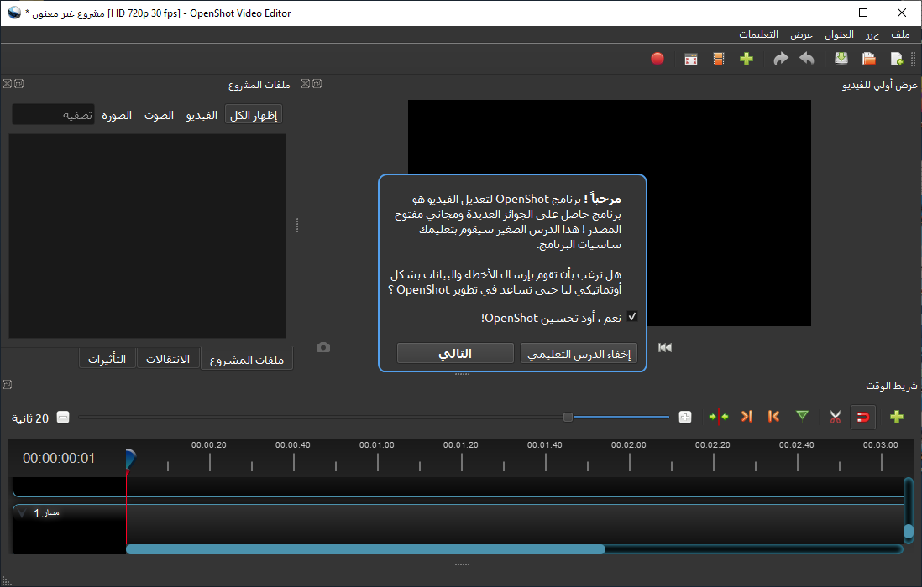
Task: Click the Undo arrow icon
Action: pos(807,59)
